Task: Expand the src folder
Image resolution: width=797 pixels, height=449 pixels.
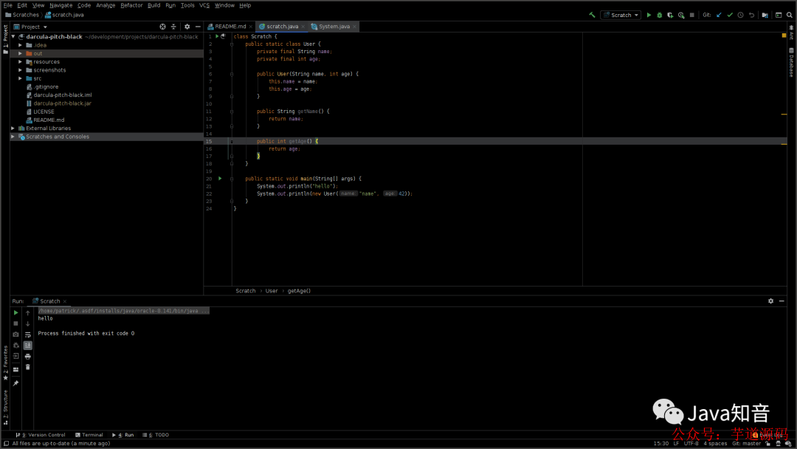Action: pos(21,78)
